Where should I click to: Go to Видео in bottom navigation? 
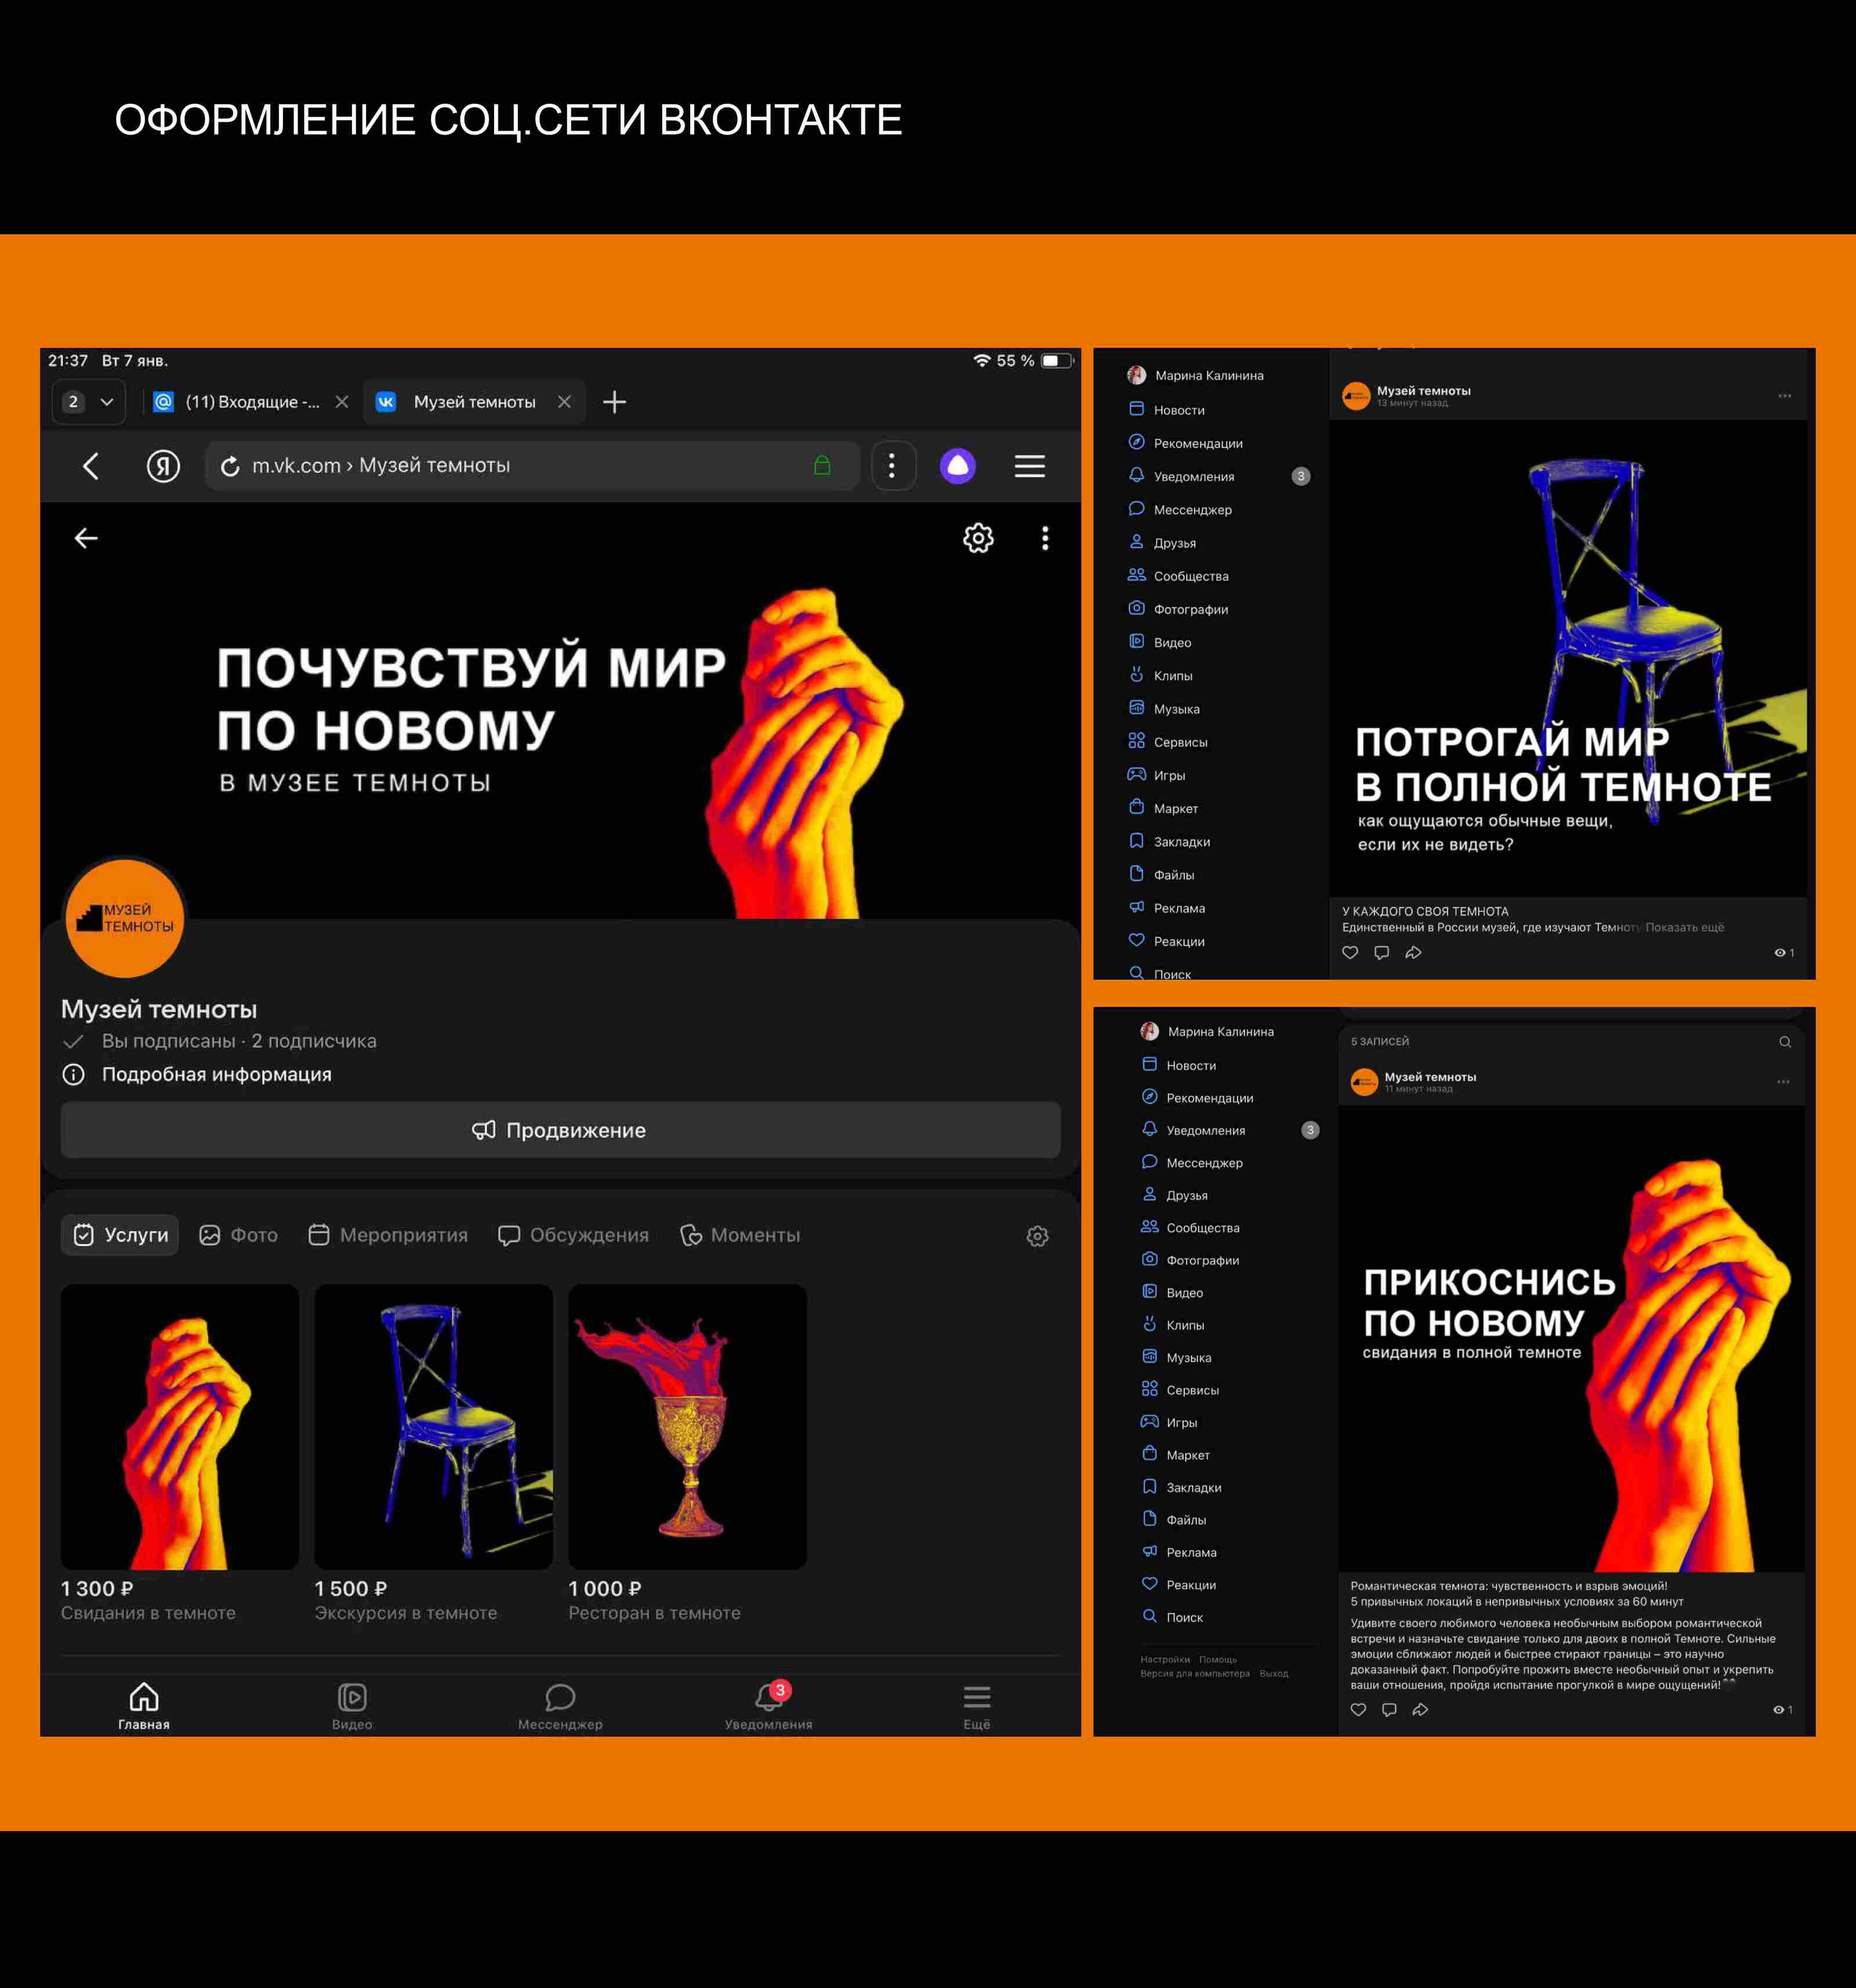click(352, 1705)
